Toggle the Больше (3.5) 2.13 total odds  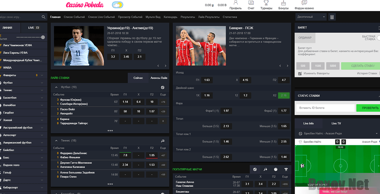point(226,126)
